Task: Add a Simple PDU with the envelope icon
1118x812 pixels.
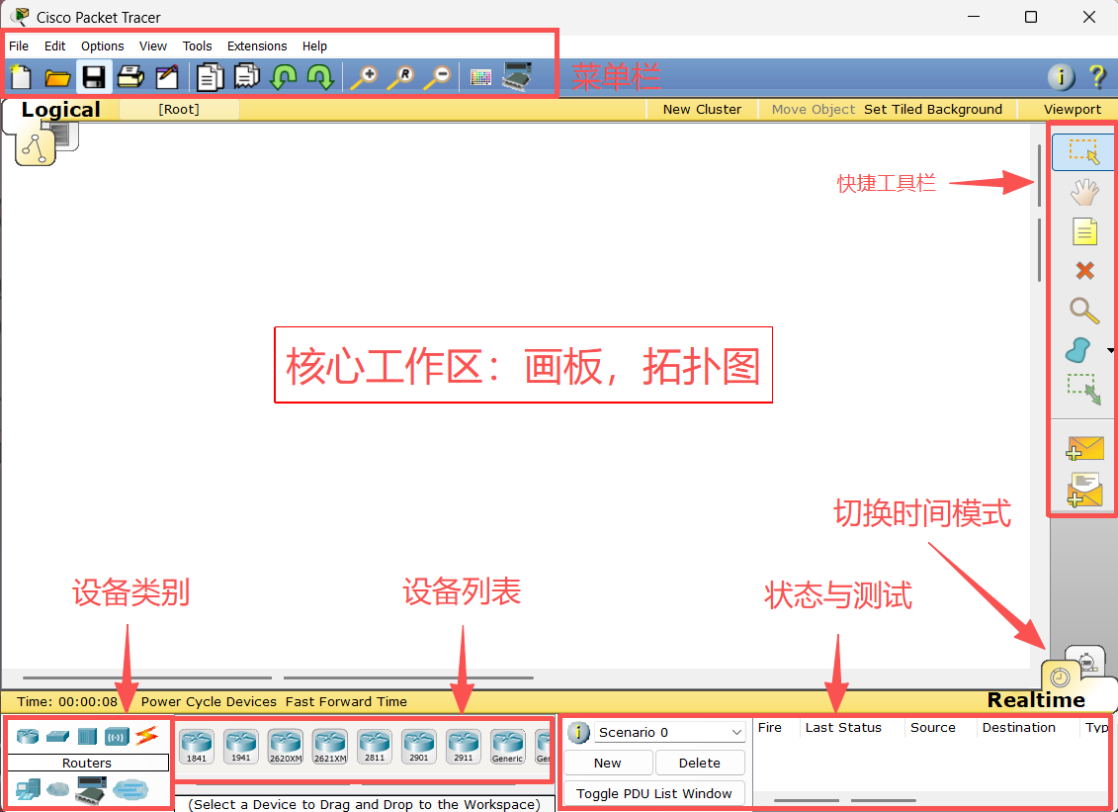Action: click(1084, 448)
